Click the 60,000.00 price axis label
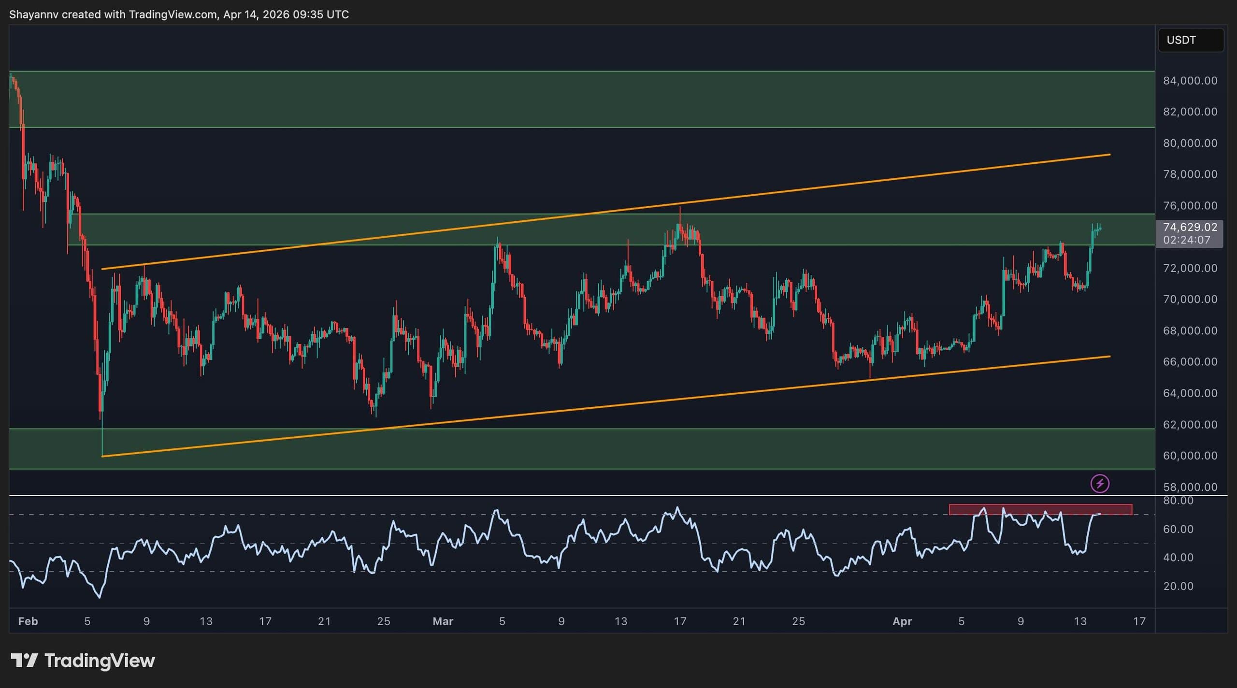Viewport: 1237px width, 688px height. pos(1190,456)
